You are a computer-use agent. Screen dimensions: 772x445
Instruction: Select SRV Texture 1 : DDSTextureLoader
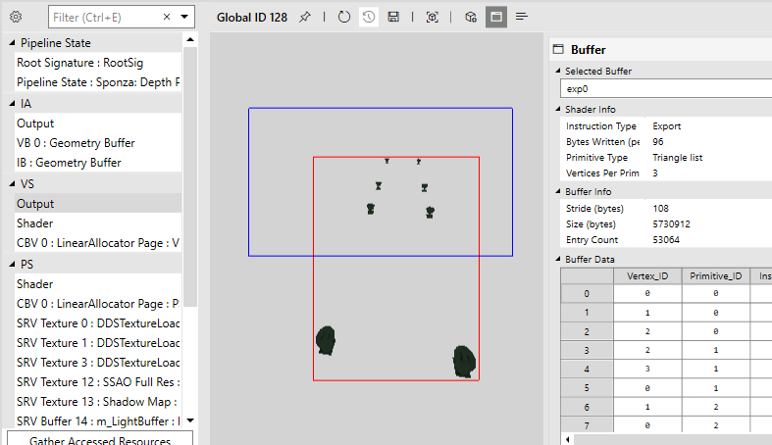coord(98,343)
